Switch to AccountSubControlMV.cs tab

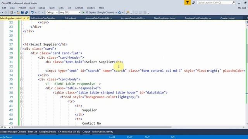click(x=98, y=18)
